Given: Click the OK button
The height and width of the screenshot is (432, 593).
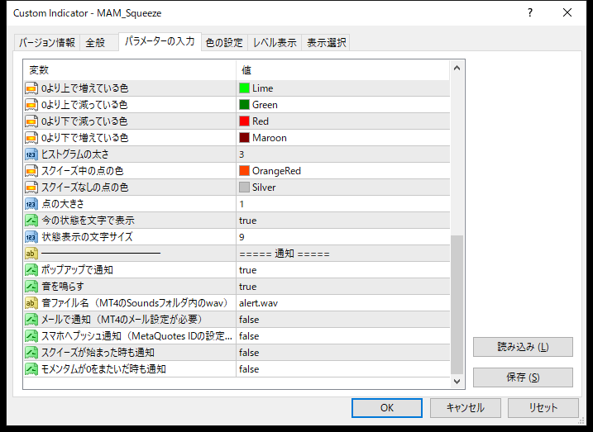Looking at the screenshot, I should click(387, 408).
